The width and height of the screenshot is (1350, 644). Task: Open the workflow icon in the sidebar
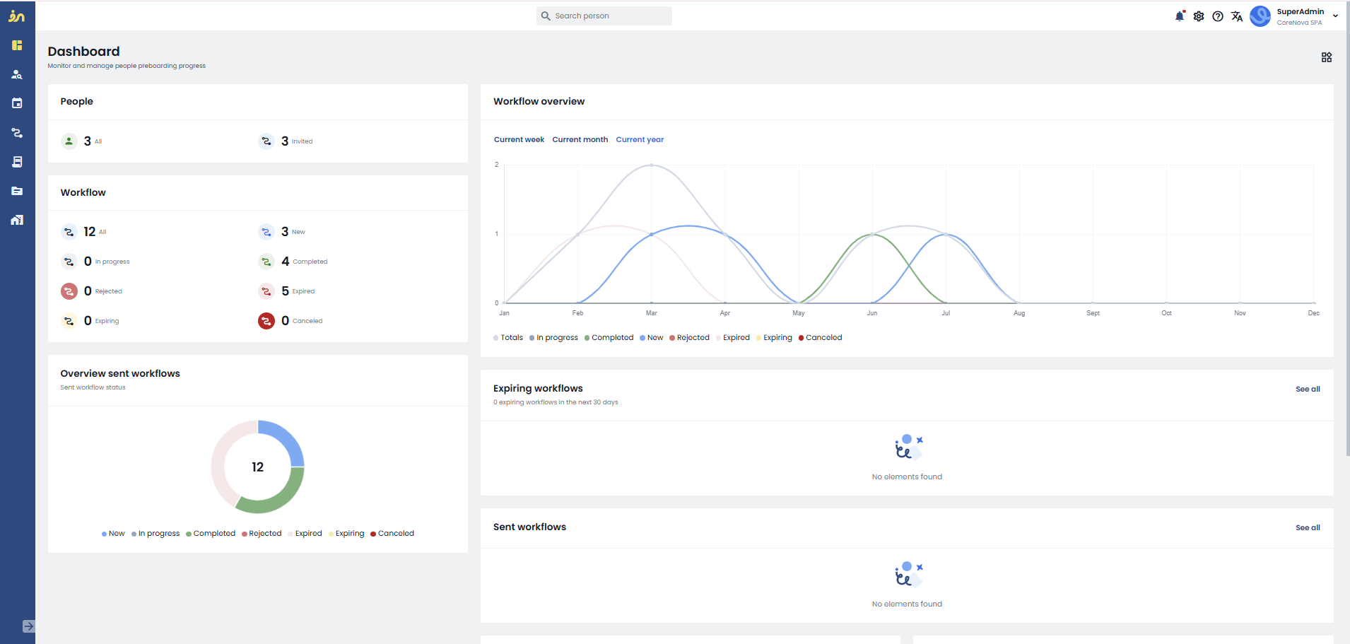17,132
